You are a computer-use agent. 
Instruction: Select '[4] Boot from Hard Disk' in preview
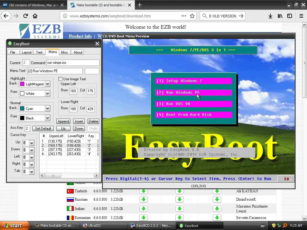pos(193,115)
